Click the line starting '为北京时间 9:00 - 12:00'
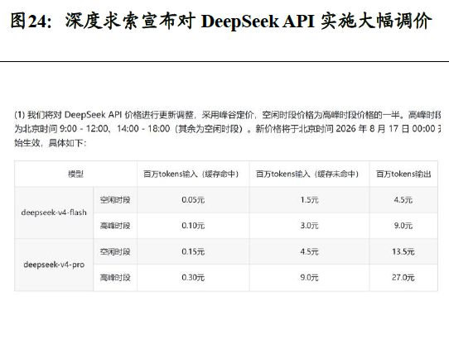Image resolution: width=449 pixels, height=339 pixels. pos(227,129)
